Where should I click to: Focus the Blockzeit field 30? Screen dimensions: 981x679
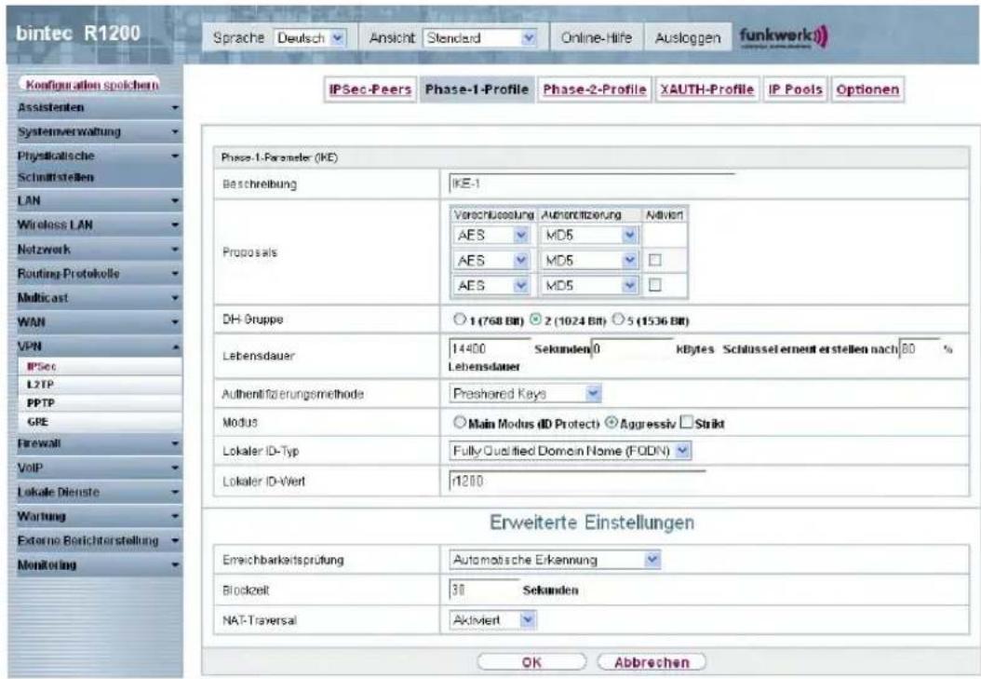point(484,590)
